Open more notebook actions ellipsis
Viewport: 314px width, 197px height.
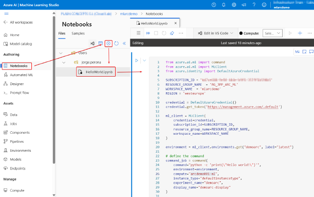(181, 33)
